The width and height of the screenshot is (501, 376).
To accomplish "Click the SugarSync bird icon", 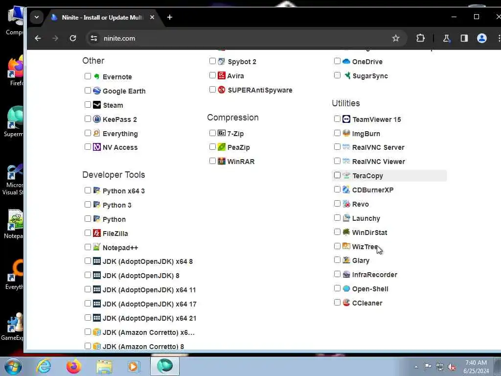I will click(347, 75).
